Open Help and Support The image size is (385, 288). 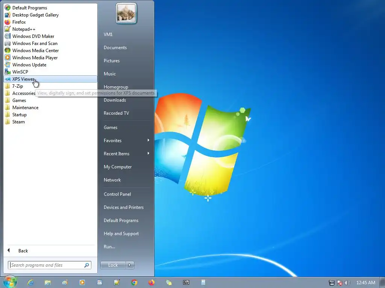(126, 234)
